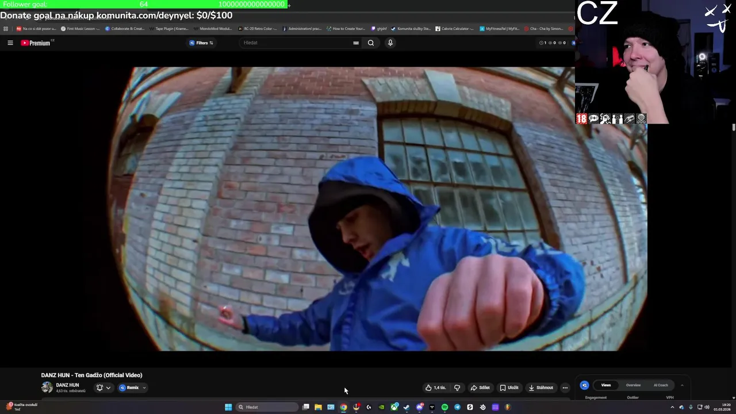This screenshot has height=414, width=736.
Task: Open DANZ HUN channel avatar
Action: pyautogui.click(x=47, y=388)
